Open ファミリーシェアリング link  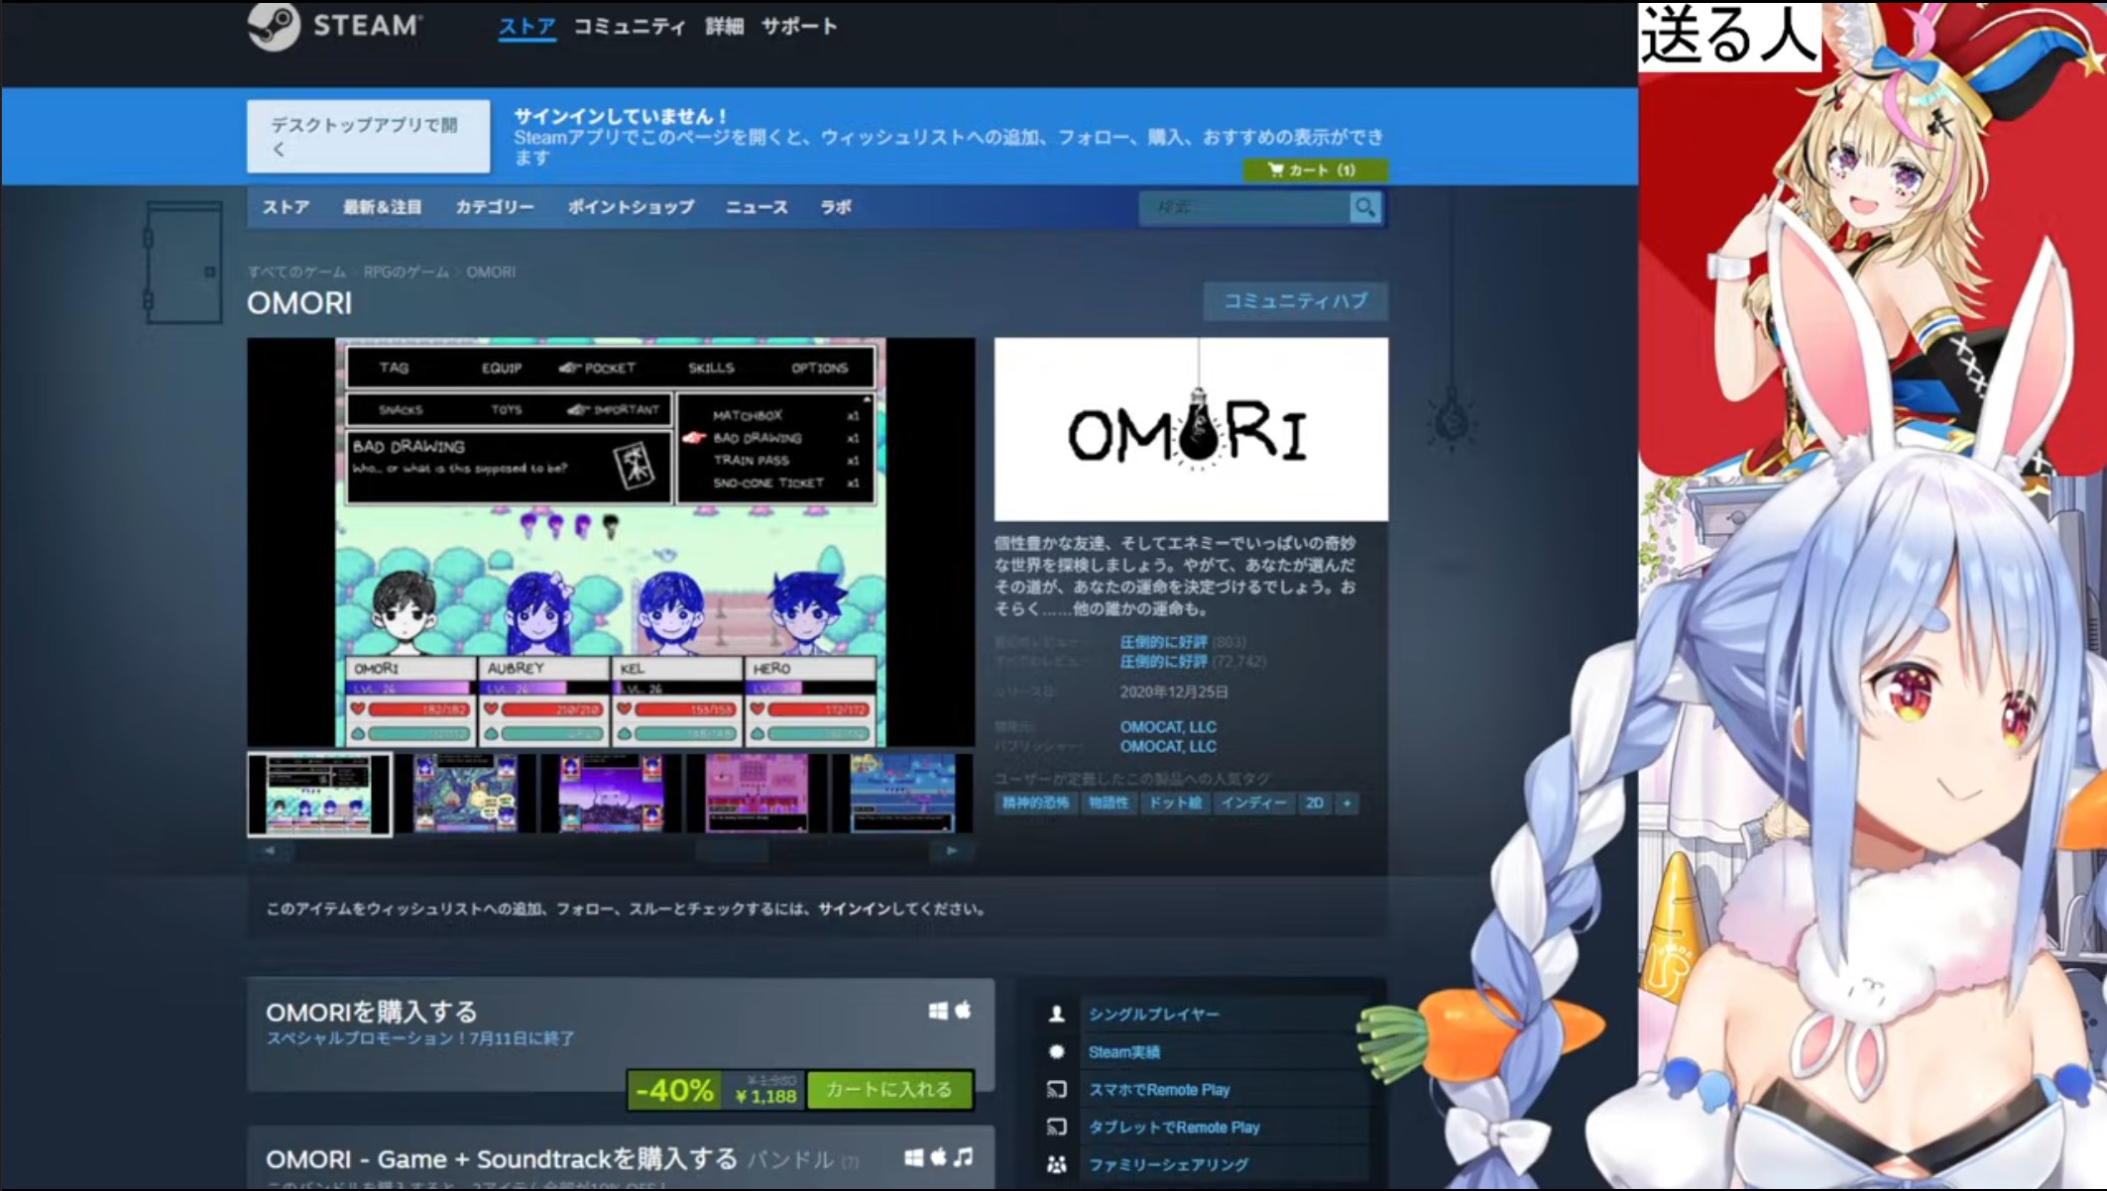(x=1168, y=1164)
